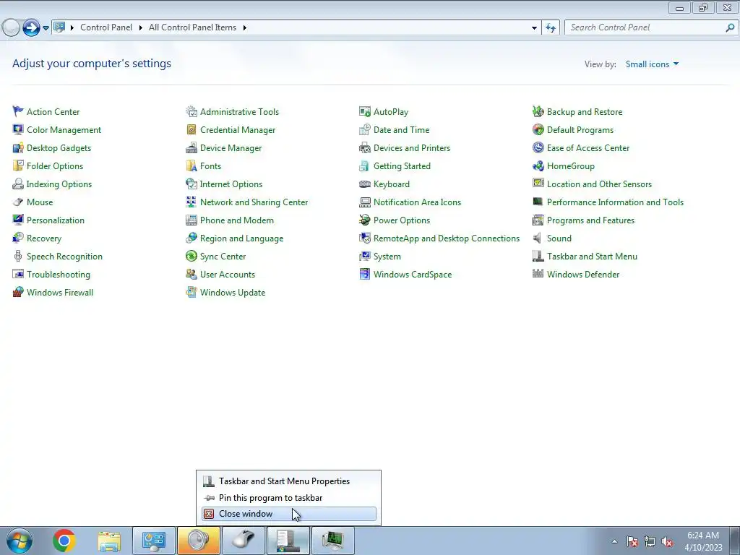Click the Windows CardSpace icon
Screen dimensions: 740x555
365,274
